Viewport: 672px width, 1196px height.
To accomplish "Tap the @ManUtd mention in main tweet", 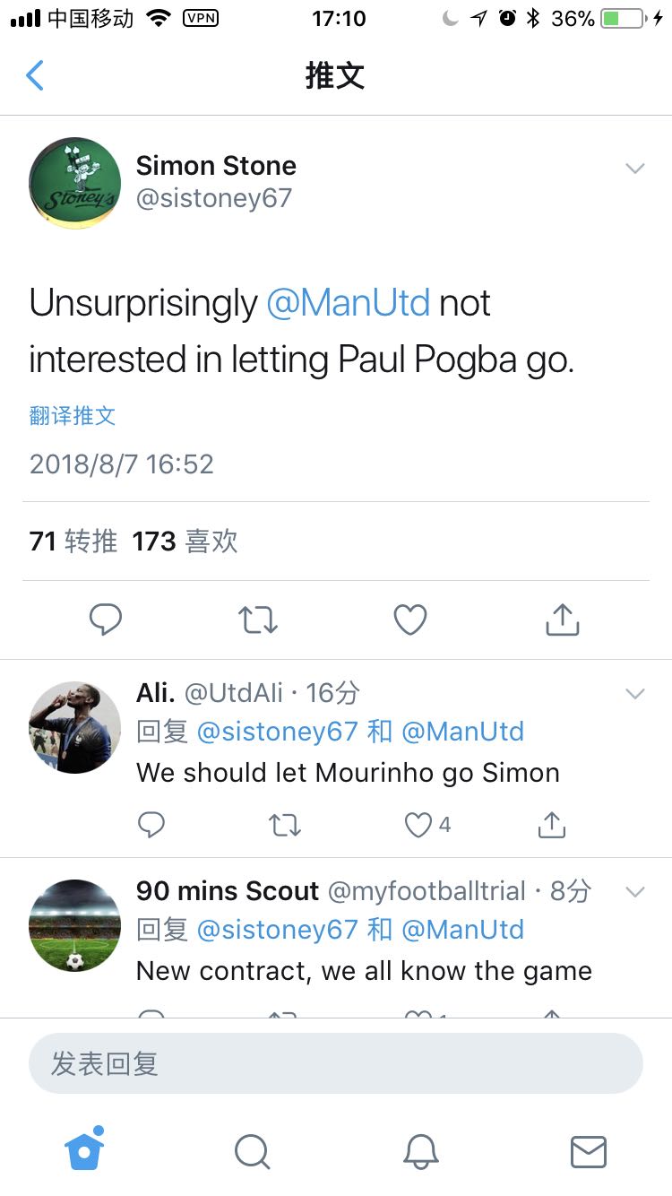I will [349, 303].
